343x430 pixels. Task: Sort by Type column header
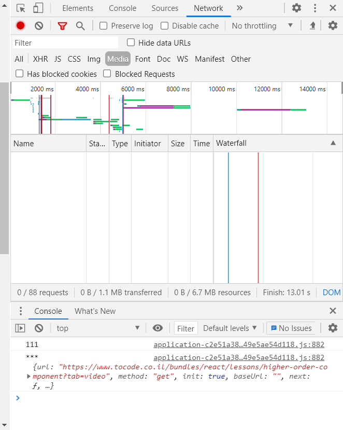(120, 143)
